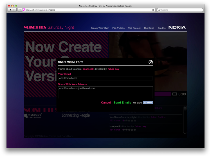Screen dimensions: 211x157
Task: Click Adam Collins director link
Action: tap(158, 117)
